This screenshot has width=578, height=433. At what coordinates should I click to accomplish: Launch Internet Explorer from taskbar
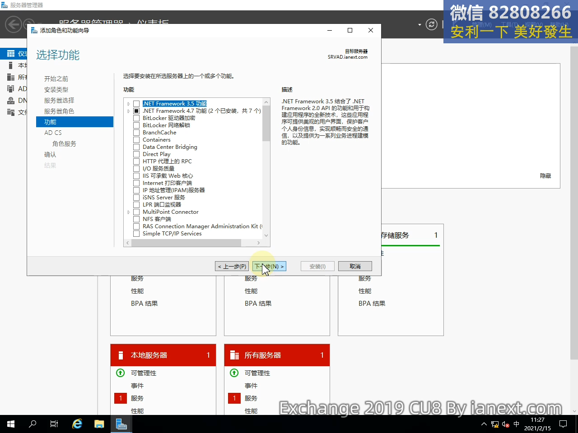click(x=77, y=424)
